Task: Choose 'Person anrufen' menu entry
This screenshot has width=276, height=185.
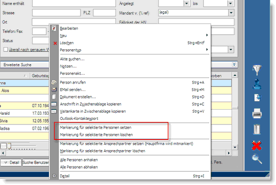Action: tap(134, 83)
